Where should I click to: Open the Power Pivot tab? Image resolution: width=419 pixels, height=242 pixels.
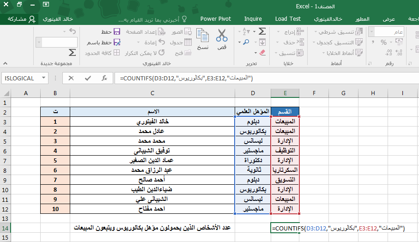216,19
